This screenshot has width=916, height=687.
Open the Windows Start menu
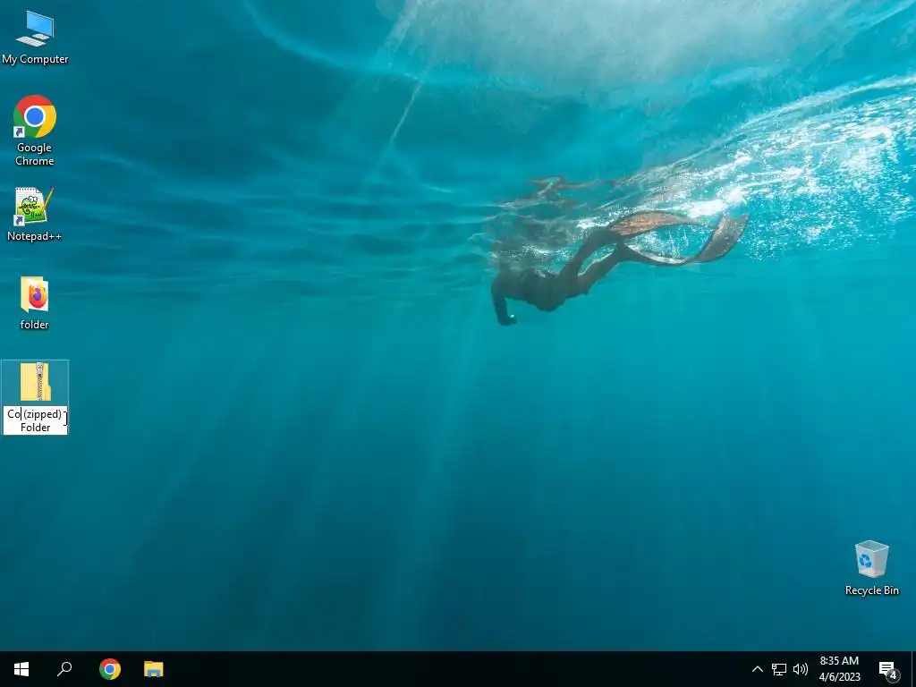pyautogui.click(x=21, y=669)
